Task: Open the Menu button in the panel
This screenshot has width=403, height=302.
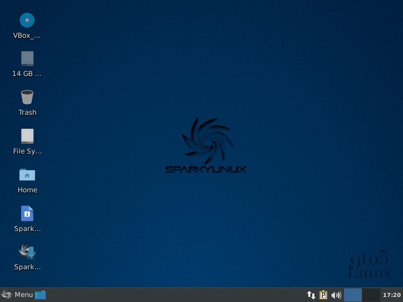Action: point(17,294)
